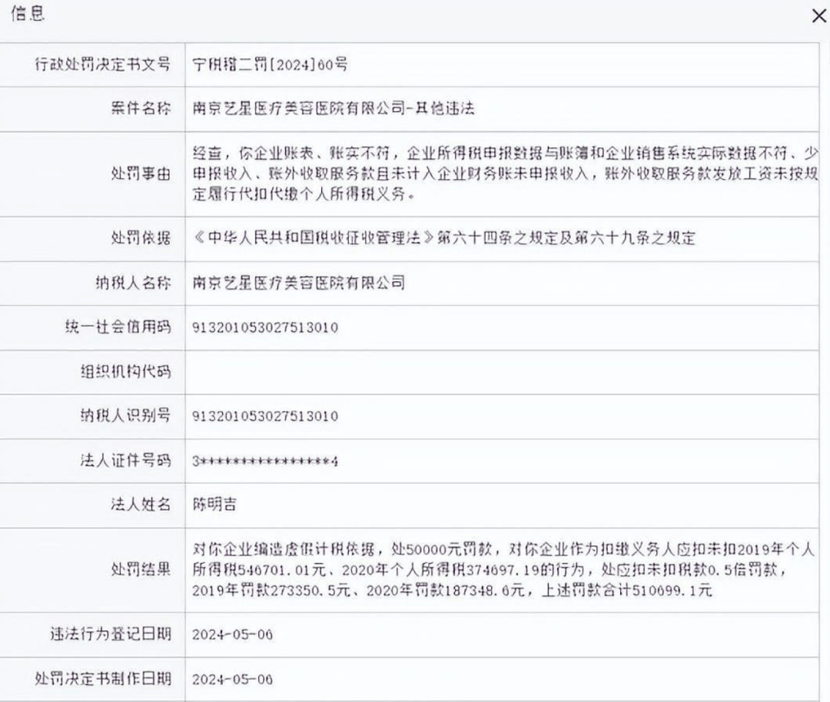Click the 处罚决定书制作日期 label
This screenshot has width=830, height=702.
[103, 679]
